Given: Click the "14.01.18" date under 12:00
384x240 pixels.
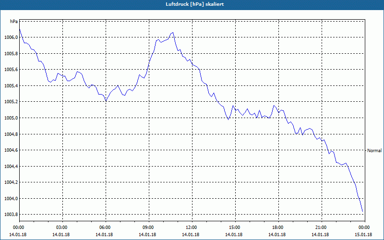Looking at the screenshot, I should [x=191, y=235].
